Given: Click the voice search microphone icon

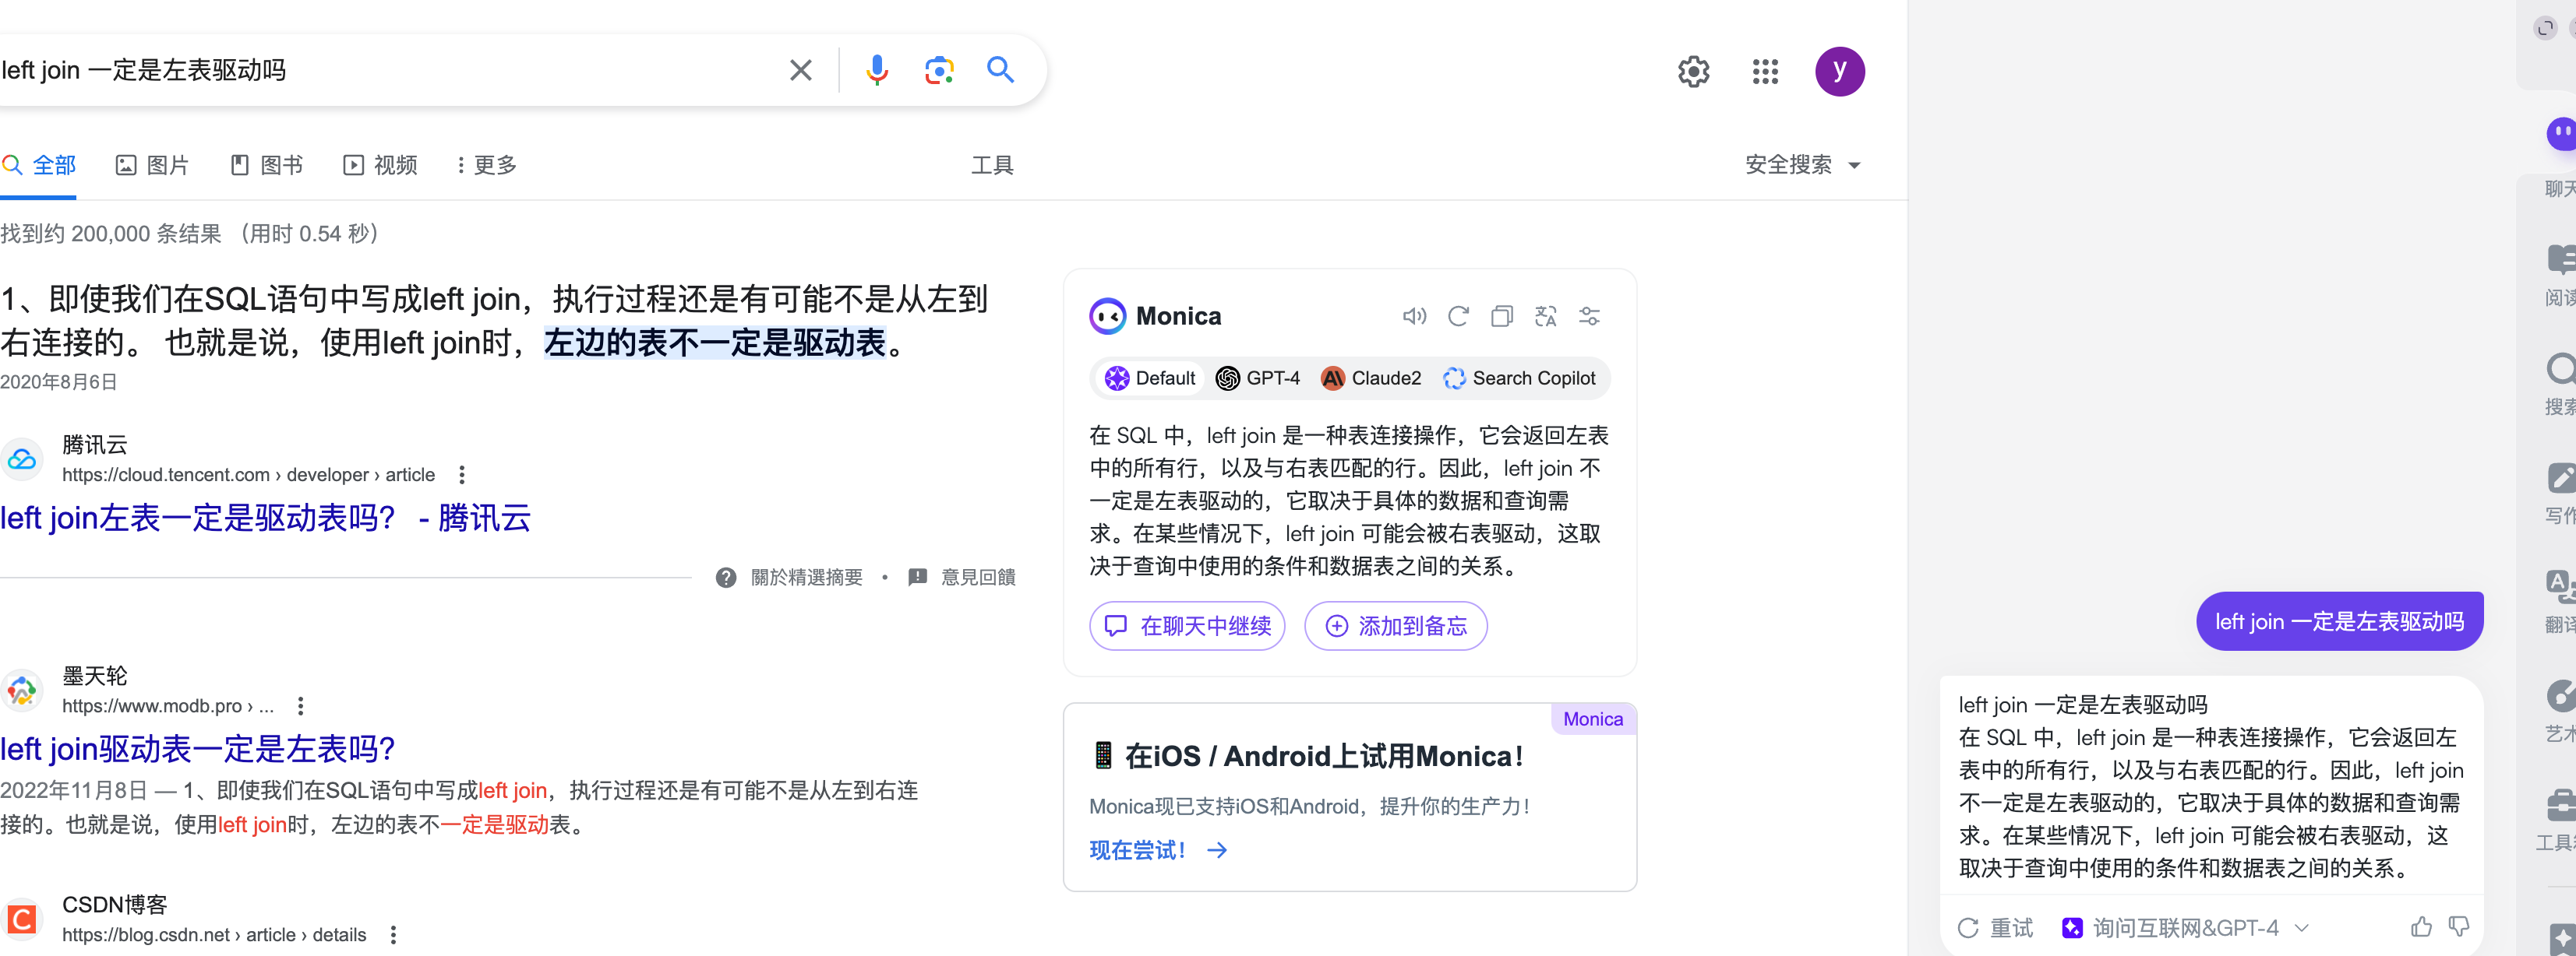Looking at the screenshot, I should pyautogui.click(x=876, y=70).
